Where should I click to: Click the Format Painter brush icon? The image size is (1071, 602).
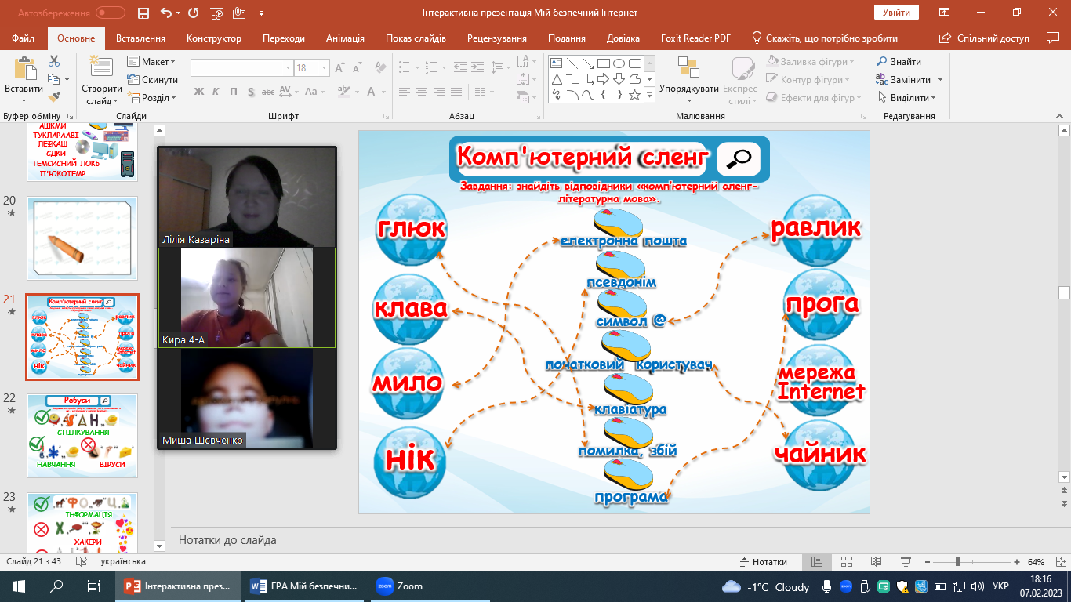(54, 97)
